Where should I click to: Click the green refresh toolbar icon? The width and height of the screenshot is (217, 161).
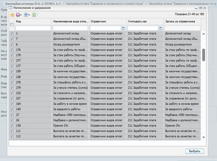pyautogui.click(x=34, y=15)
